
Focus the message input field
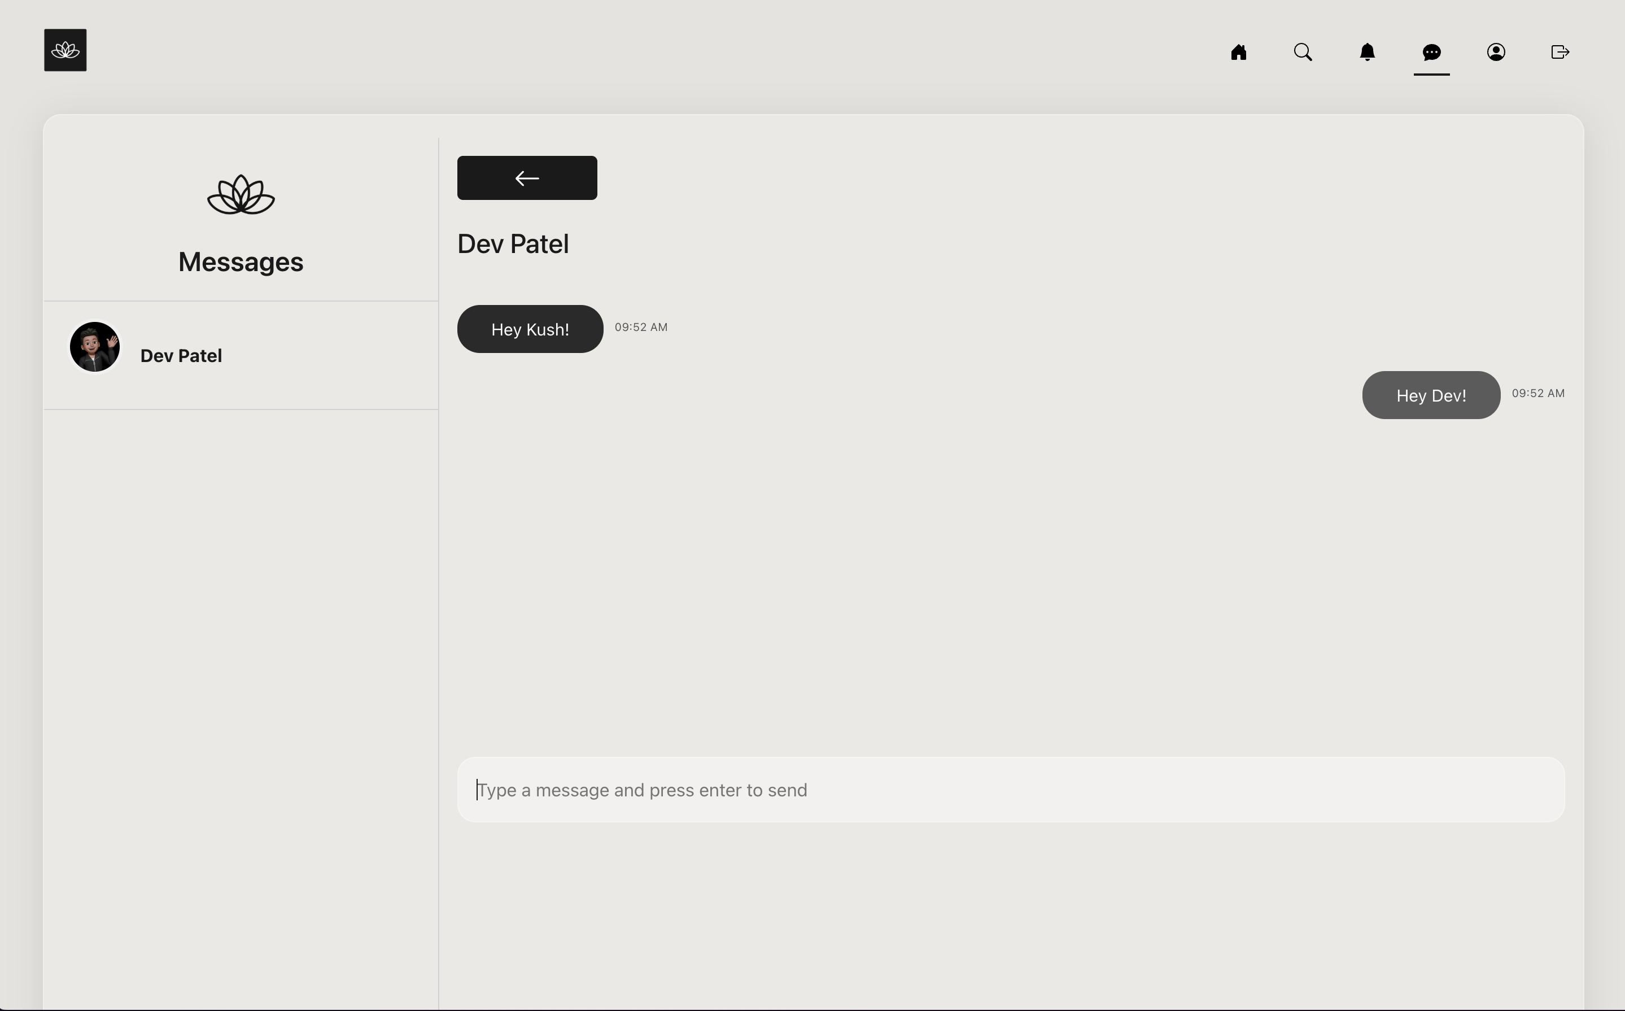(x=1010, y=790)
